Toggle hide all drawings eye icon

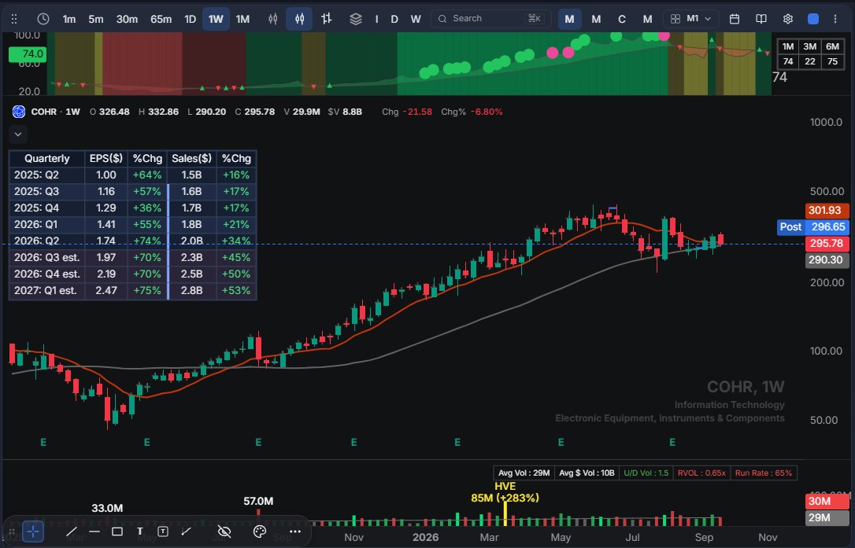click(x=224, y=531)
